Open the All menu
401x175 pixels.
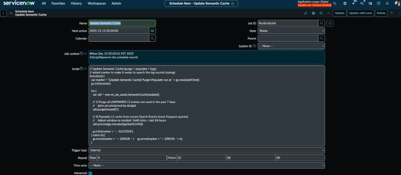point(44,3)
